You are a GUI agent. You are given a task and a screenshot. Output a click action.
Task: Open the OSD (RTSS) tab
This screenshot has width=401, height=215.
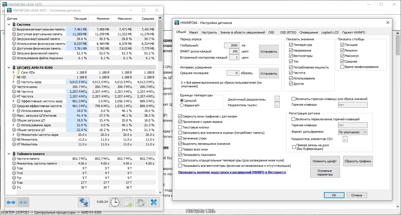tap(288, 32)
